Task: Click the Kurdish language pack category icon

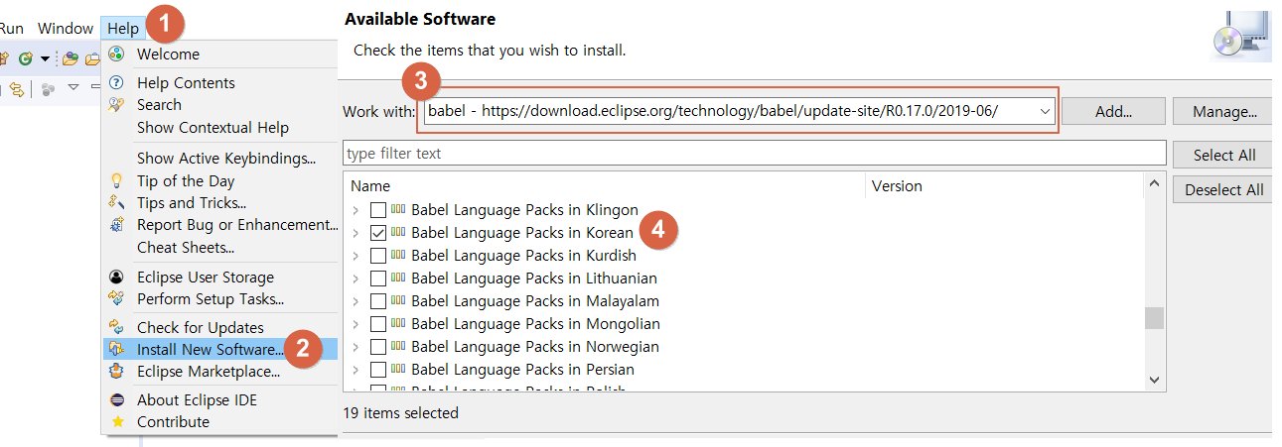Action: [398, 256]
